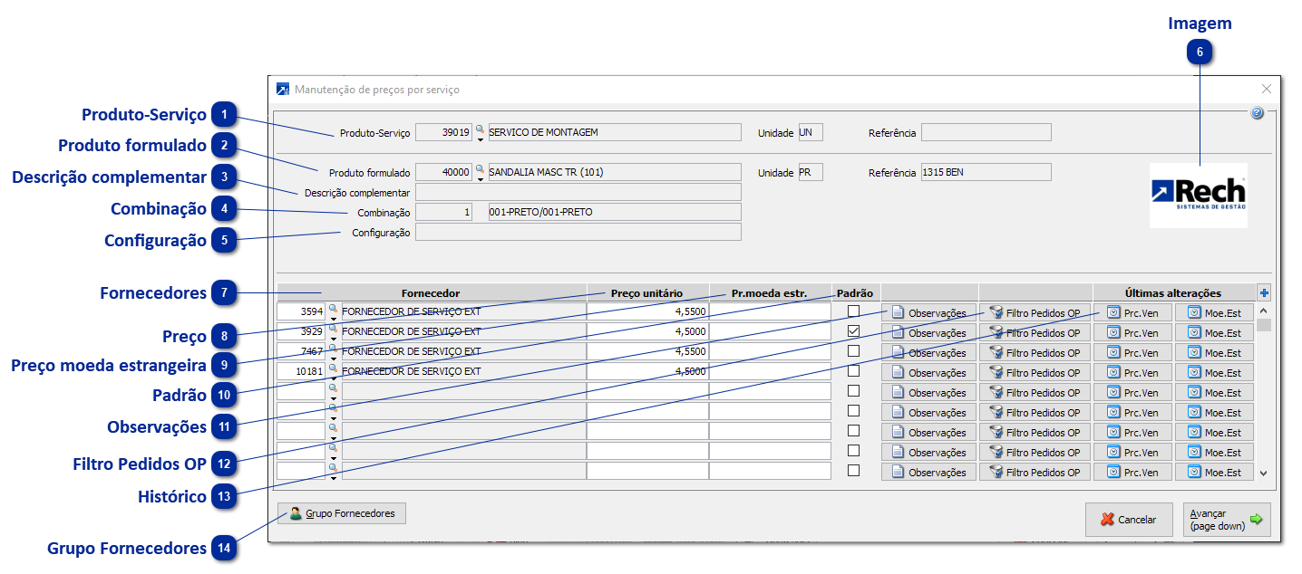Expand supplier dropdown arrow in row 10181
This screenshot has height=574, width=1302.
333,378
